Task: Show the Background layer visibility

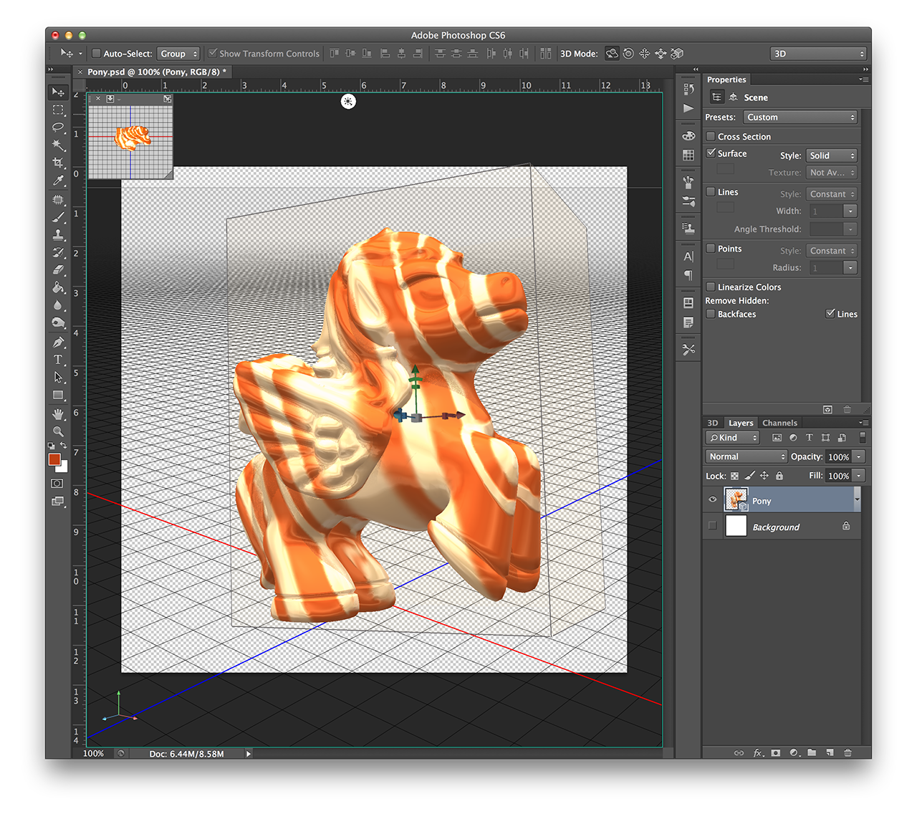Action: click(x=713, y=526)
